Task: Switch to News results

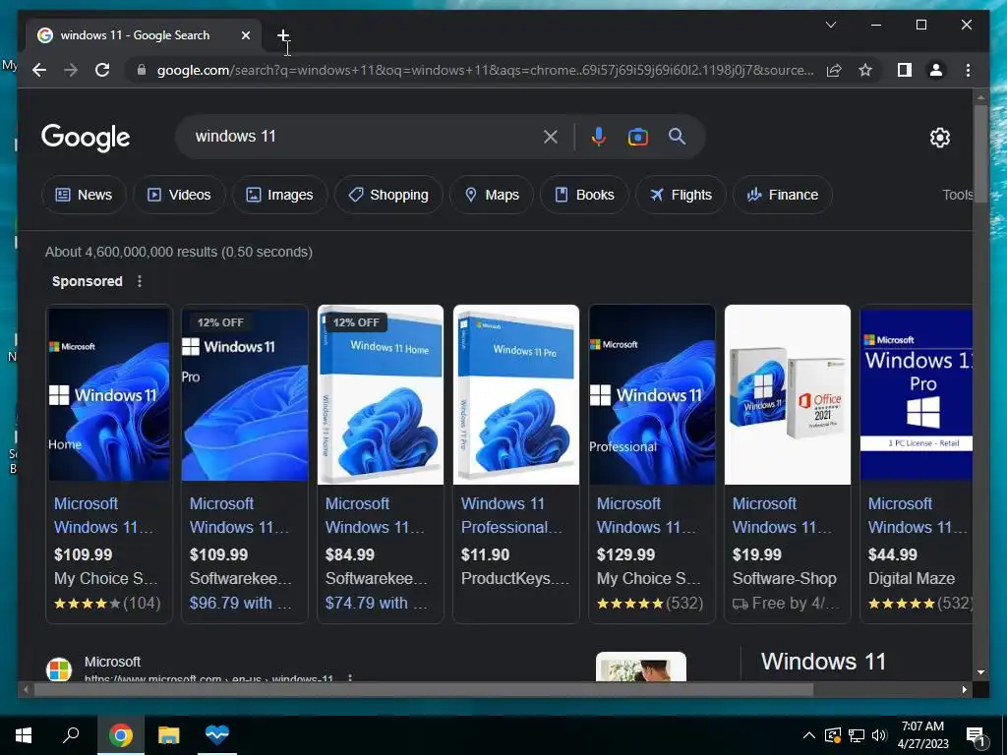Action: [x=84, y=195]
